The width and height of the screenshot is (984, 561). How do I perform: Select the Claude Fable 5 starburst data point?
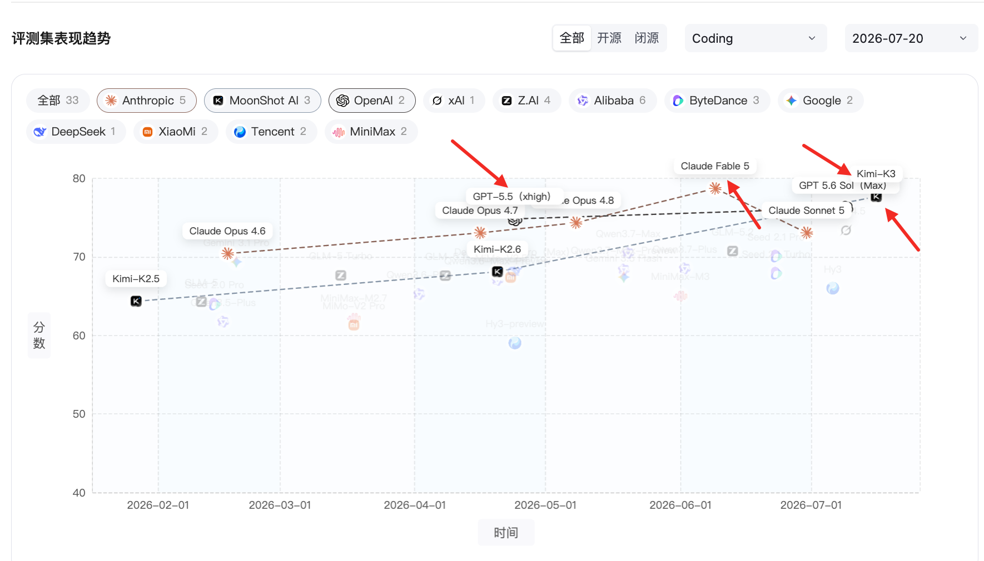point(715,188)
